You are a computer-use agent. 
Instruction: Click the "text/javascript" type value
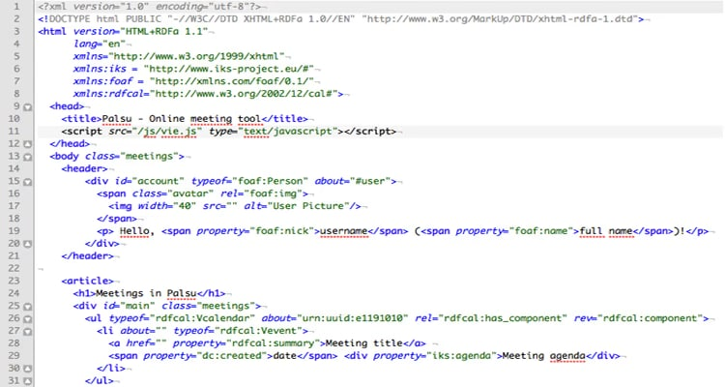[x=288, y=132]
